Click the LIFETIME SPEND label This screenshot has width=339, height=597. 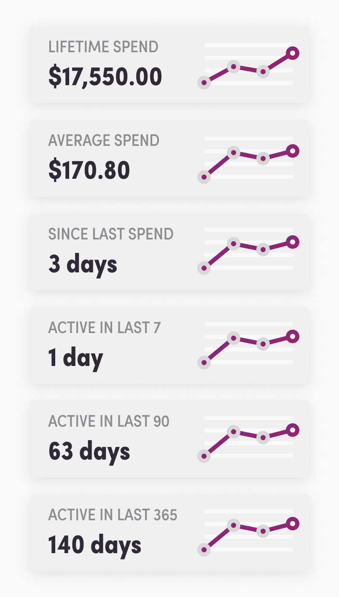(x=103, y=47)
